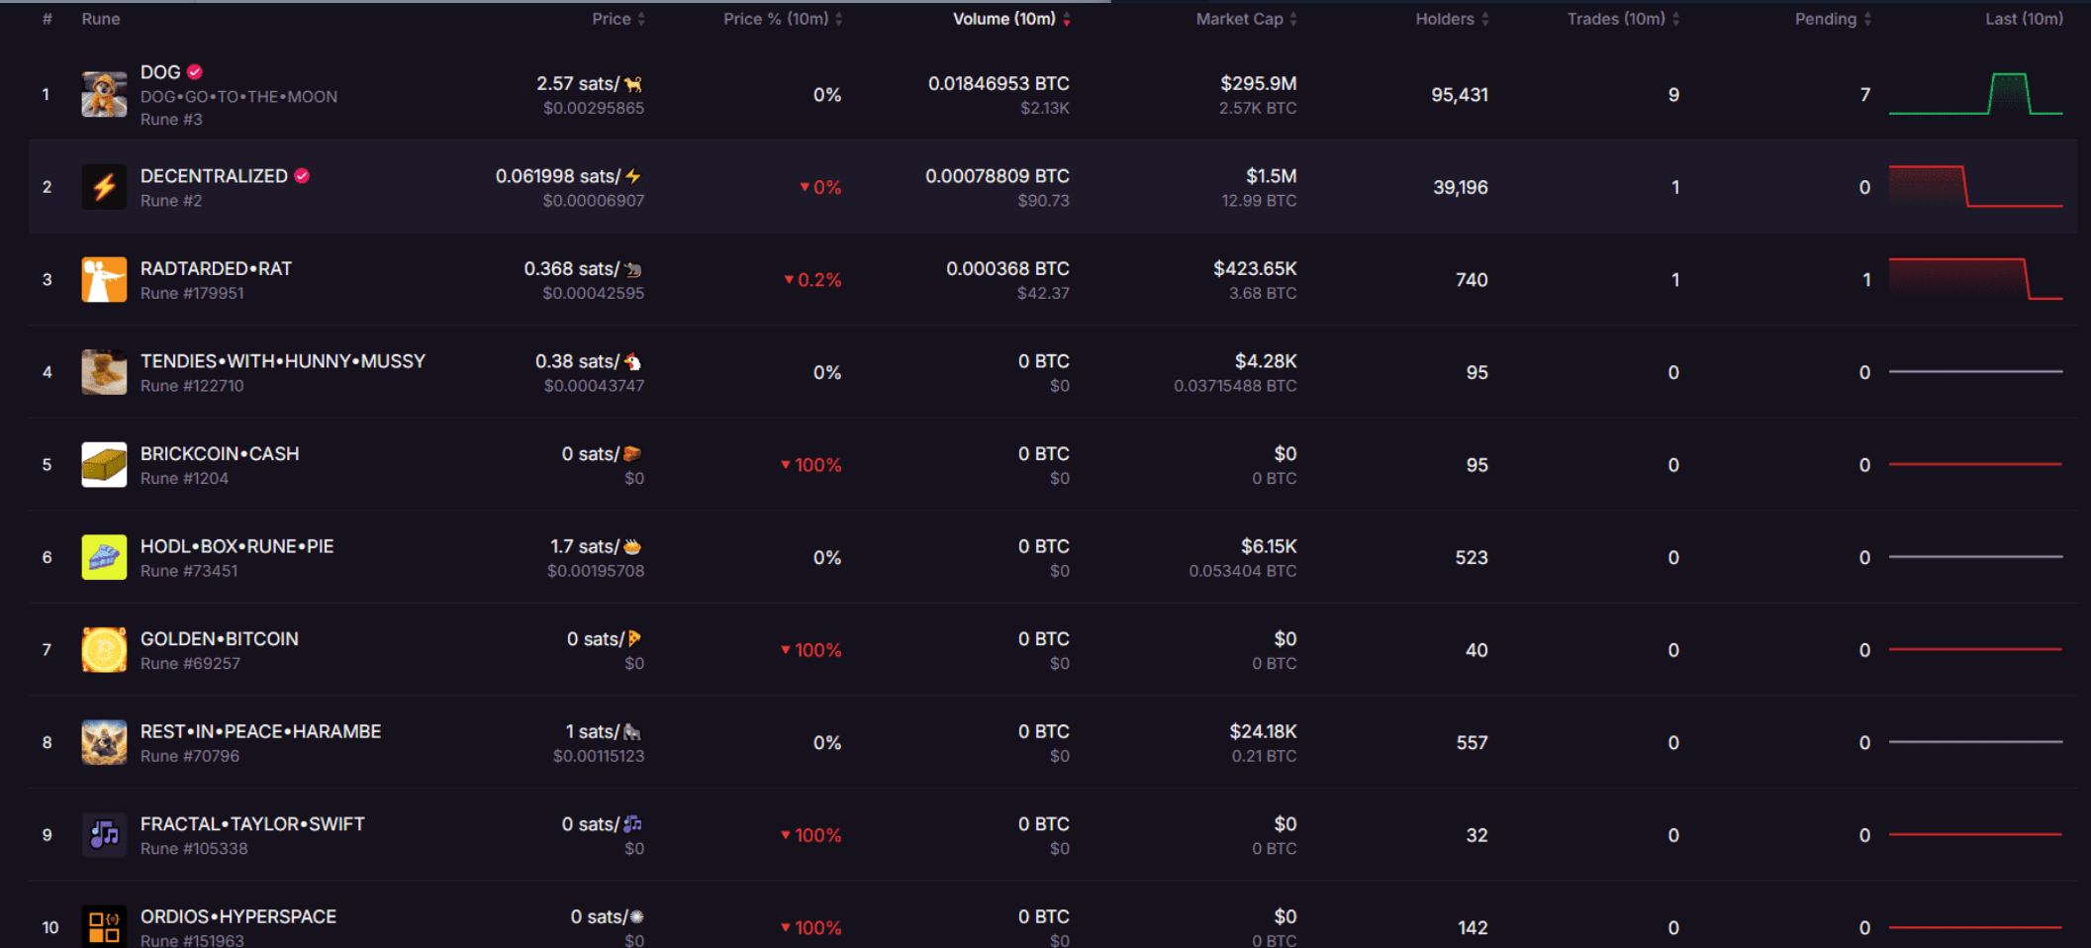Click the ORDIOS•HYPERSPACE orange squares icon
This screenshot has height=948, width=2091.
click(104, 927)
